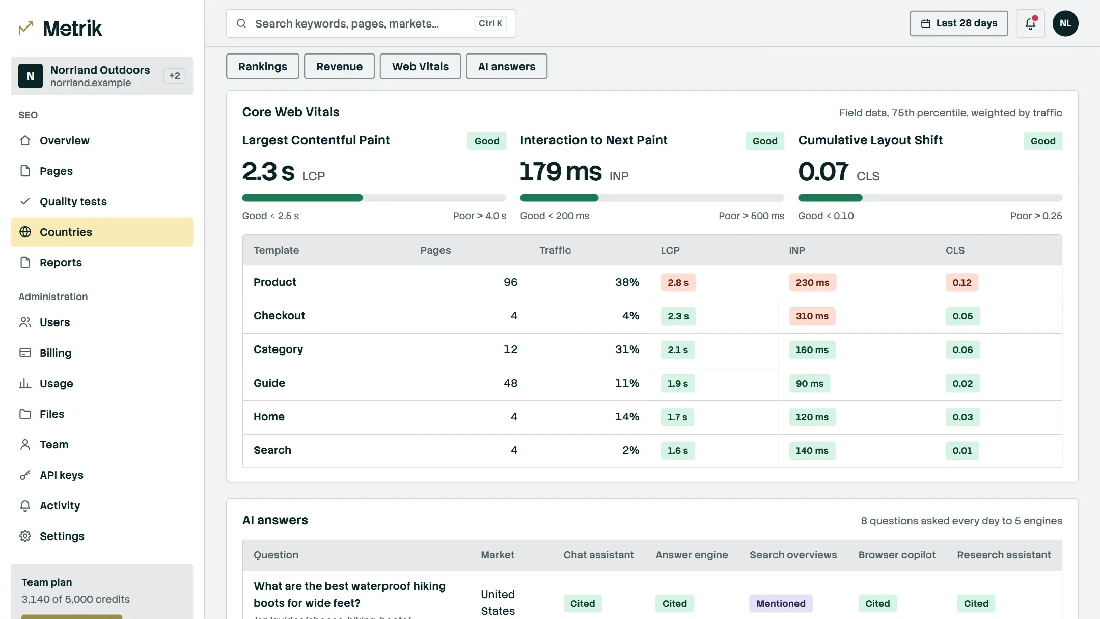1100x619 pixels.
Task: Open the NL user avatar menu
Action: point(1065,23)
